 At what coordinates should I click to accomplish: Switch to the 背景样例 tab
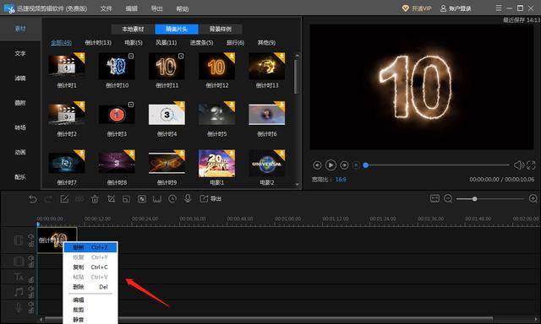point(221,30)
